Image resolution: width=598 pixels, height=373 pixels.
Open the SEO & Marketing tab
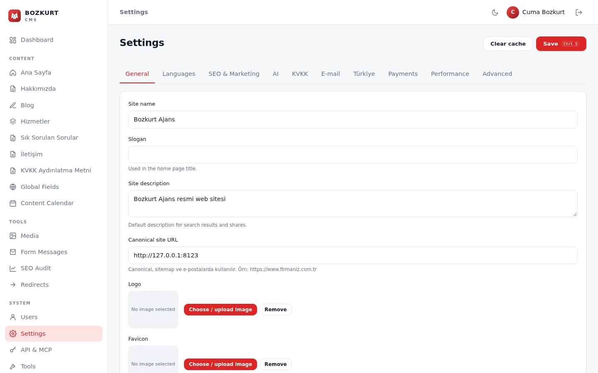pyautogui.click(x=234, y=74)
